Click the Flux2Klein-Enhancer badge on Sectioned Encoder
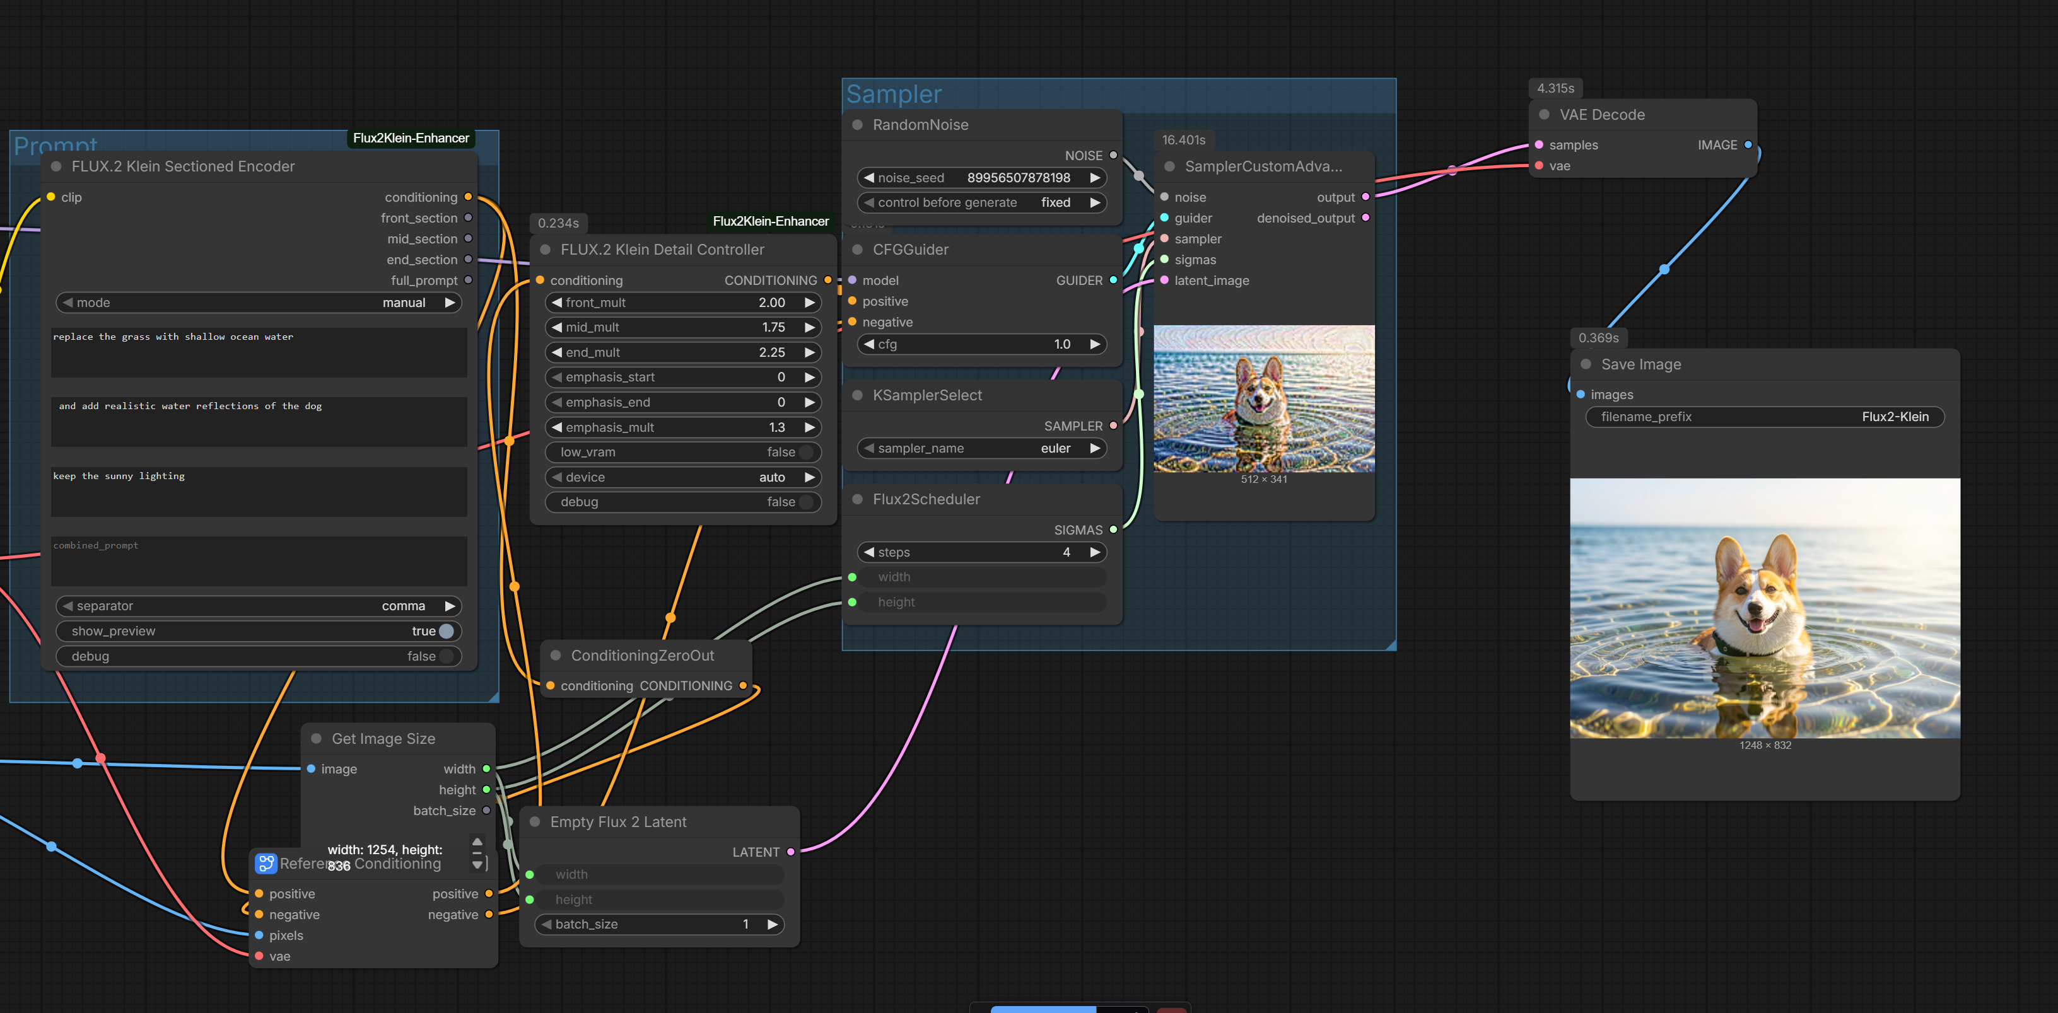Viewport: 2058px width, 1013px height. [411, 138]
